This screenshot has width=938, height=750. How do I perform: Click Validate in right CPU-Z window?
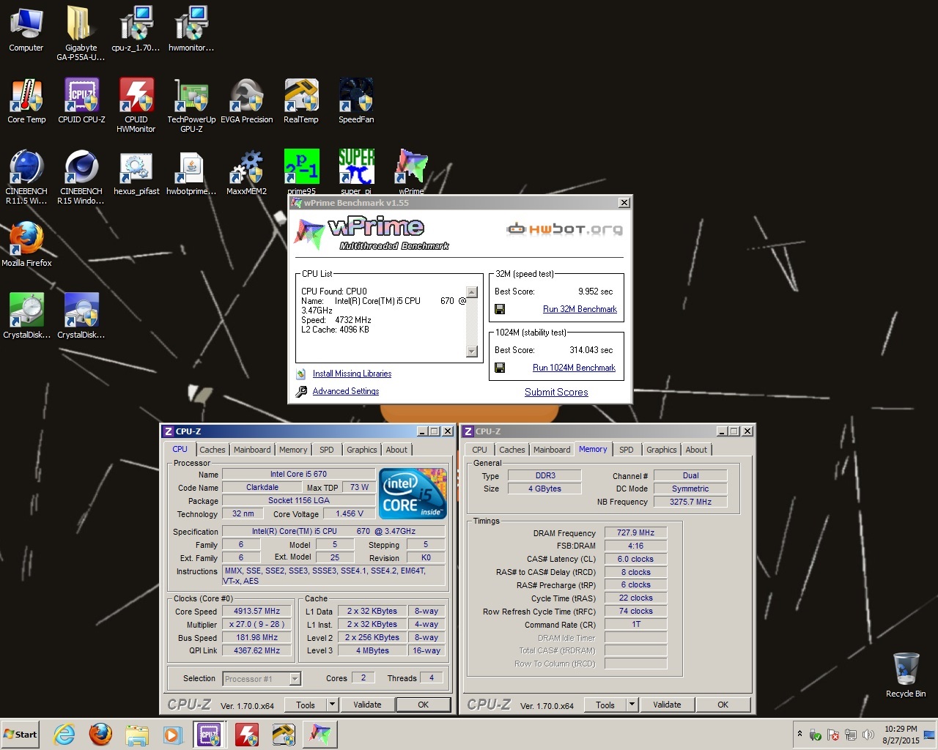click(x=667, y=705)
